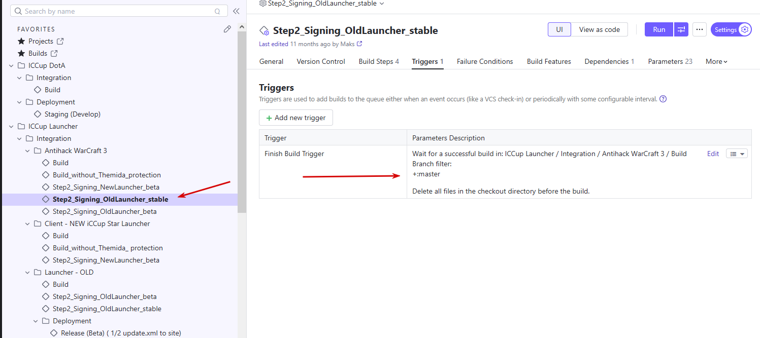Switch to the UI view mode
This screenshot has width=760, height=338.
(x=559, y=29)
